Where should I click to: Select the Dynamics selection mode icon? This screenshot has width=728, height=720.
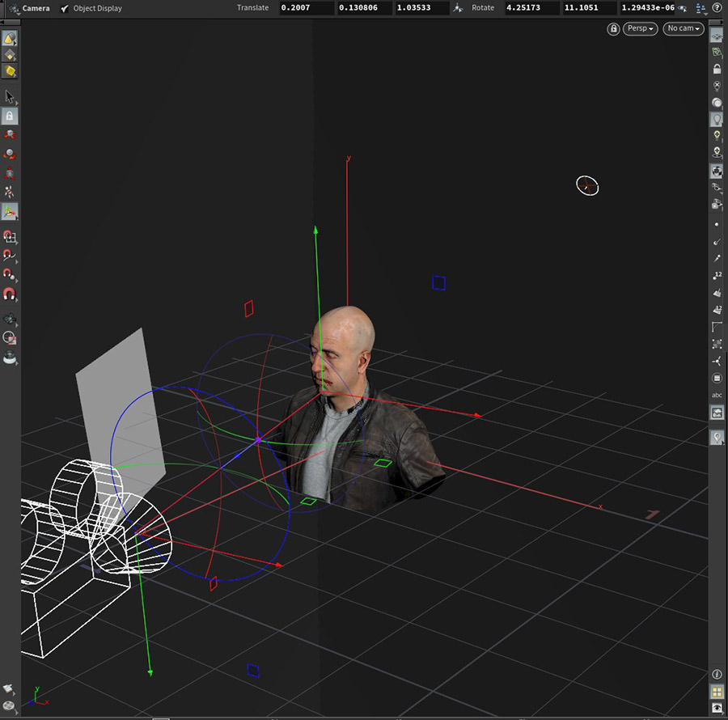click(x=9, y=71)
